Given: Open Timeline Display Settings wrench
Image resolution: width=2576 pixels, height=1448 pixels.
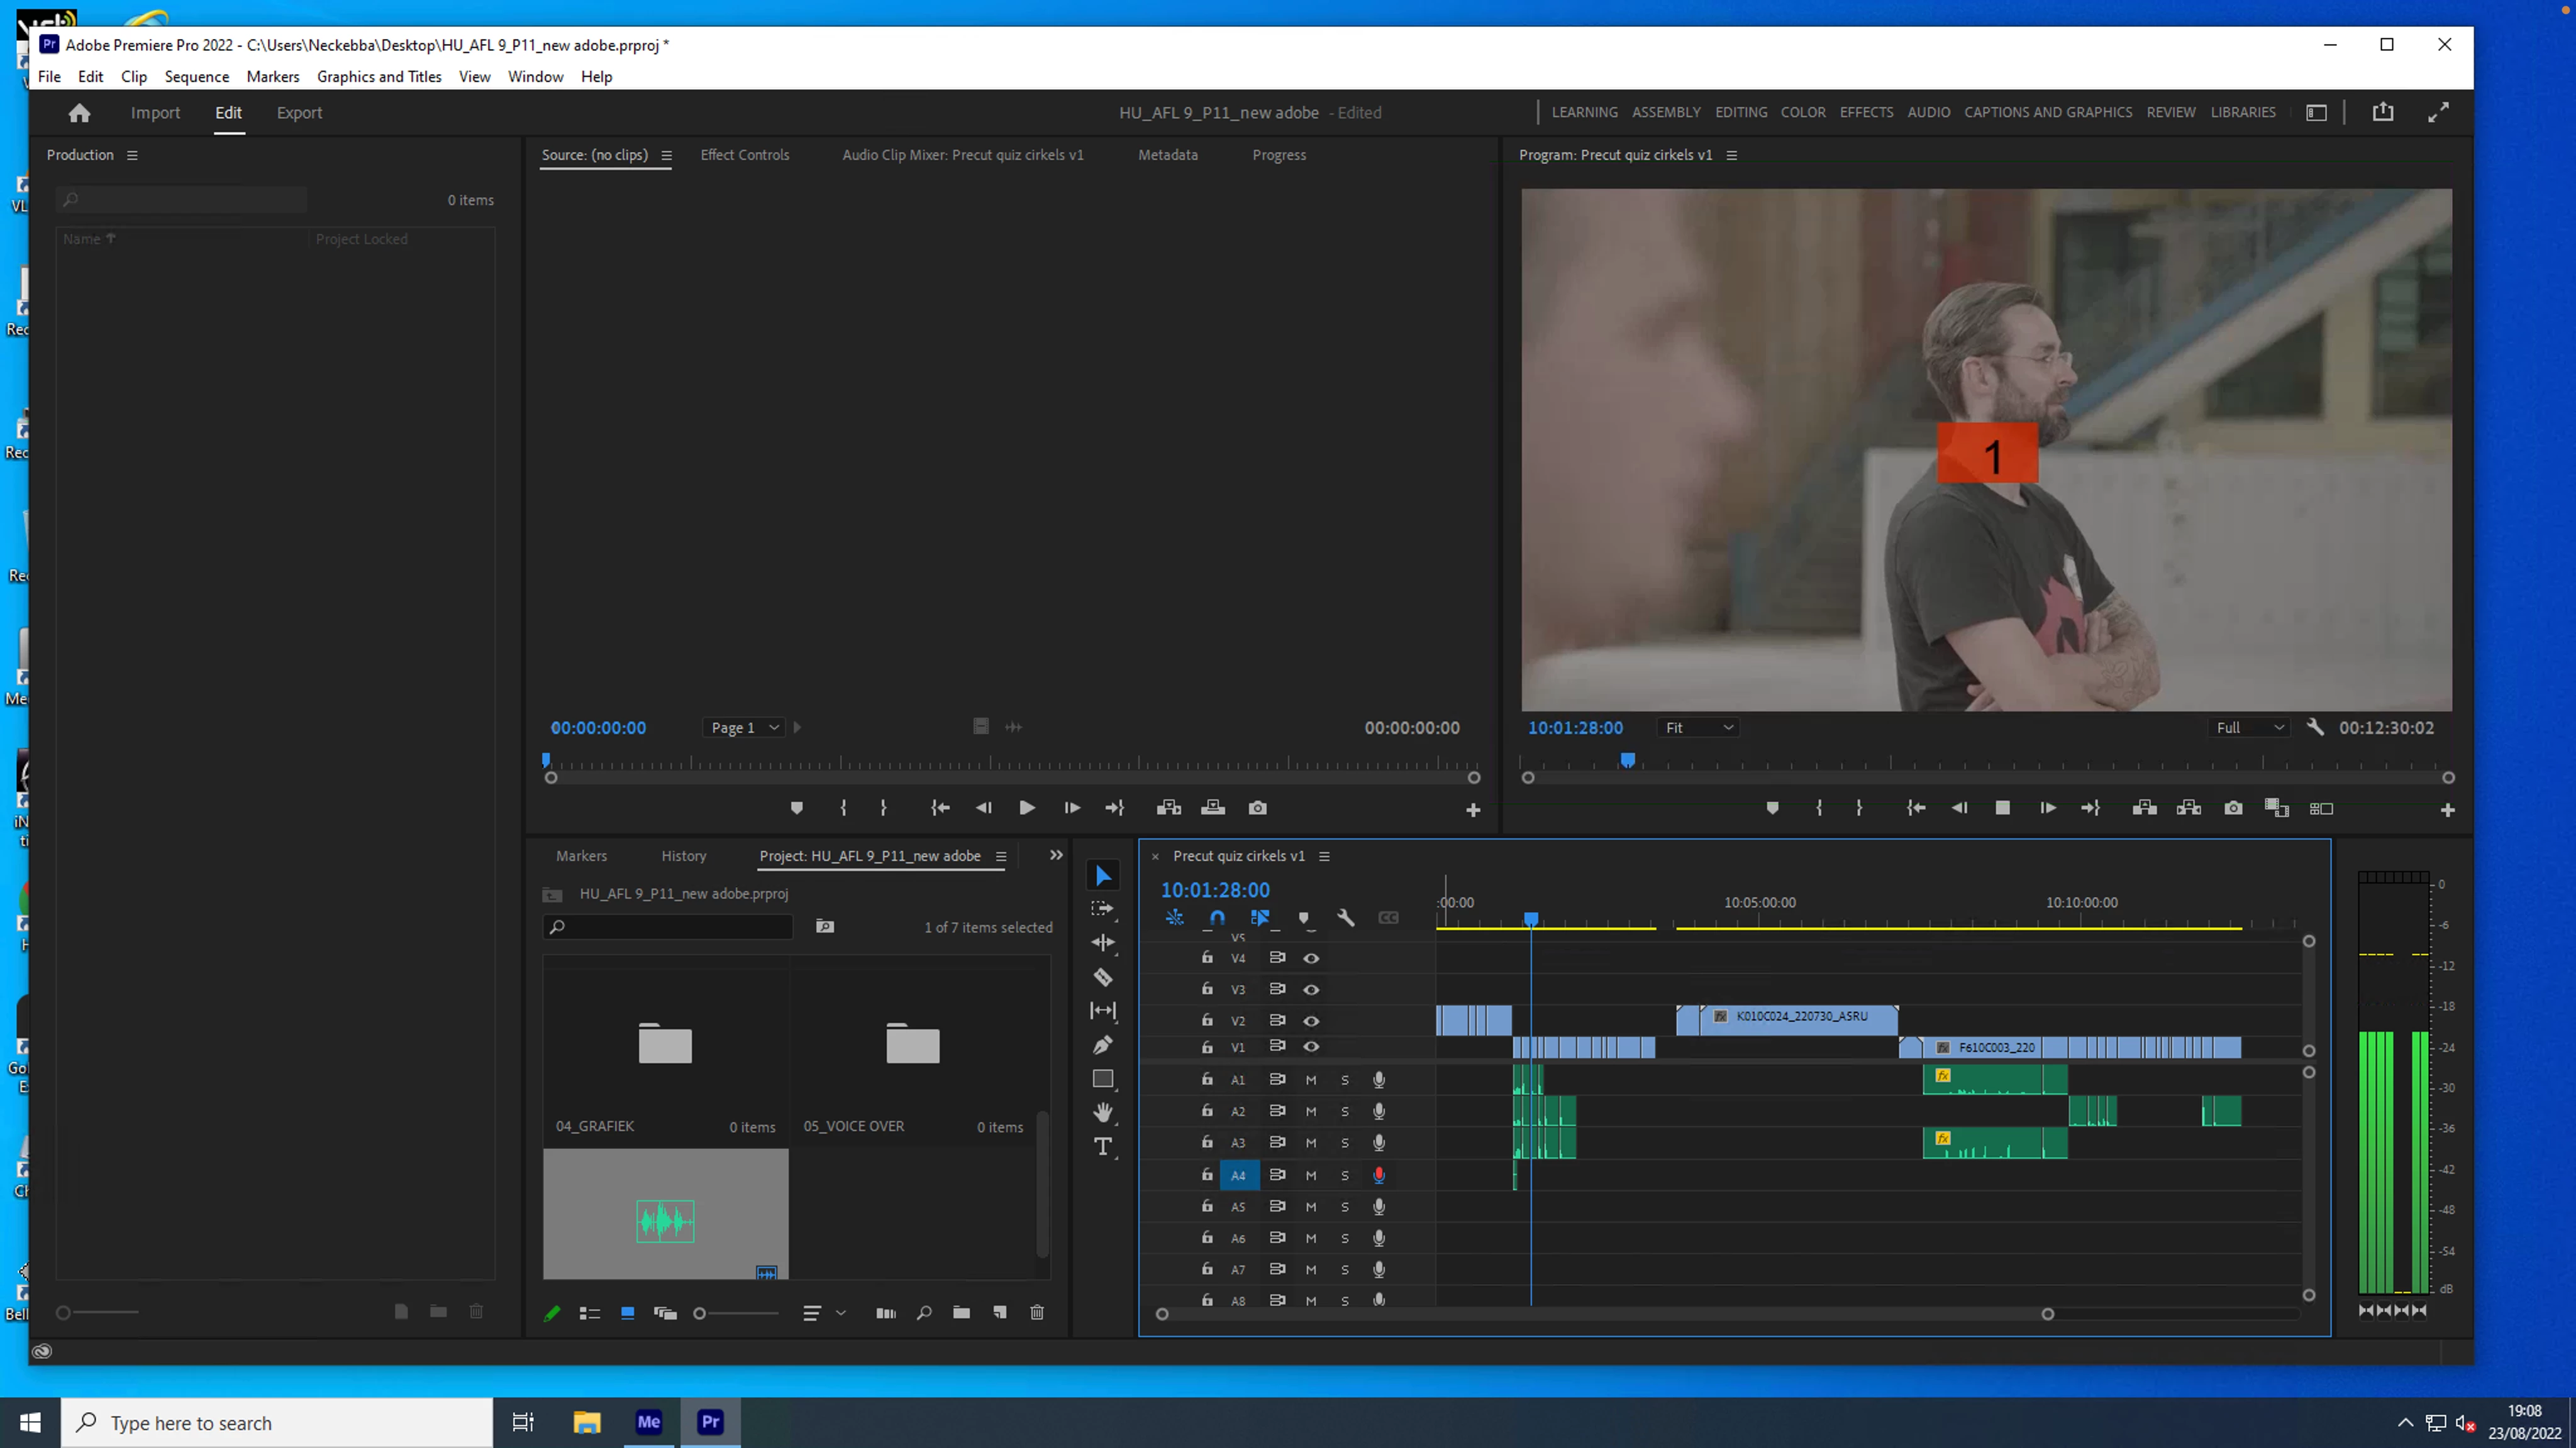Looking at the screenshot, I should [x=1345, y=918].
